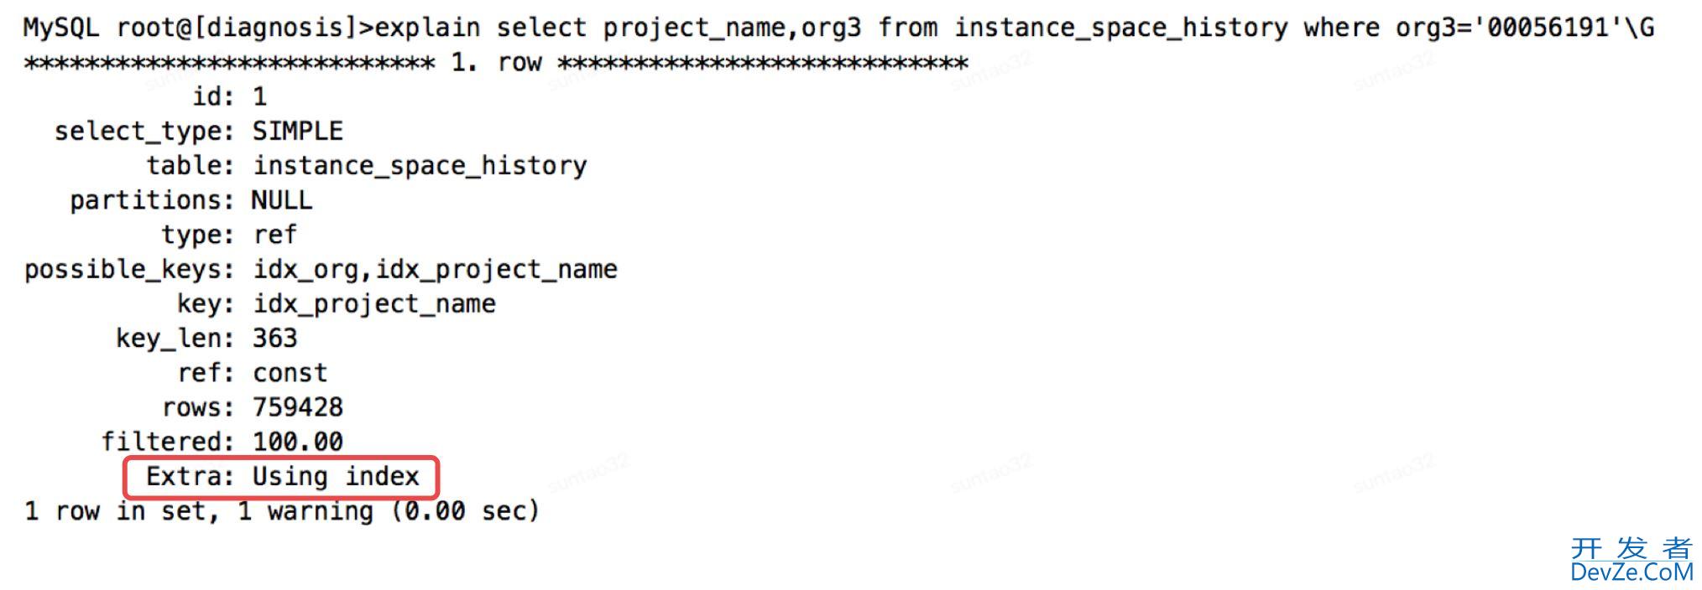Click the id: 1 line
The width and height of the screenshot is (1702, 590).
(x=230, y=97)
